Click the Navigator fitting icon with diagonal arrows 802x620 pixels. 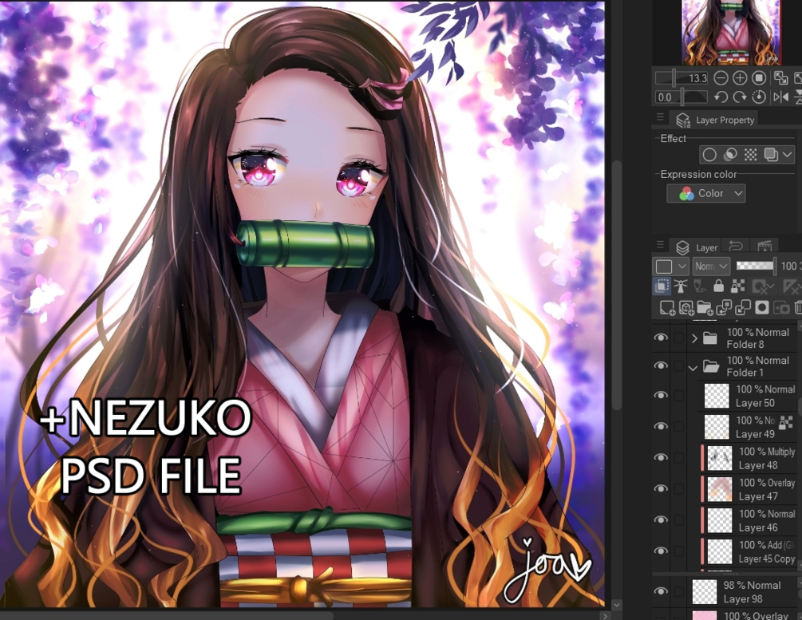780,78
